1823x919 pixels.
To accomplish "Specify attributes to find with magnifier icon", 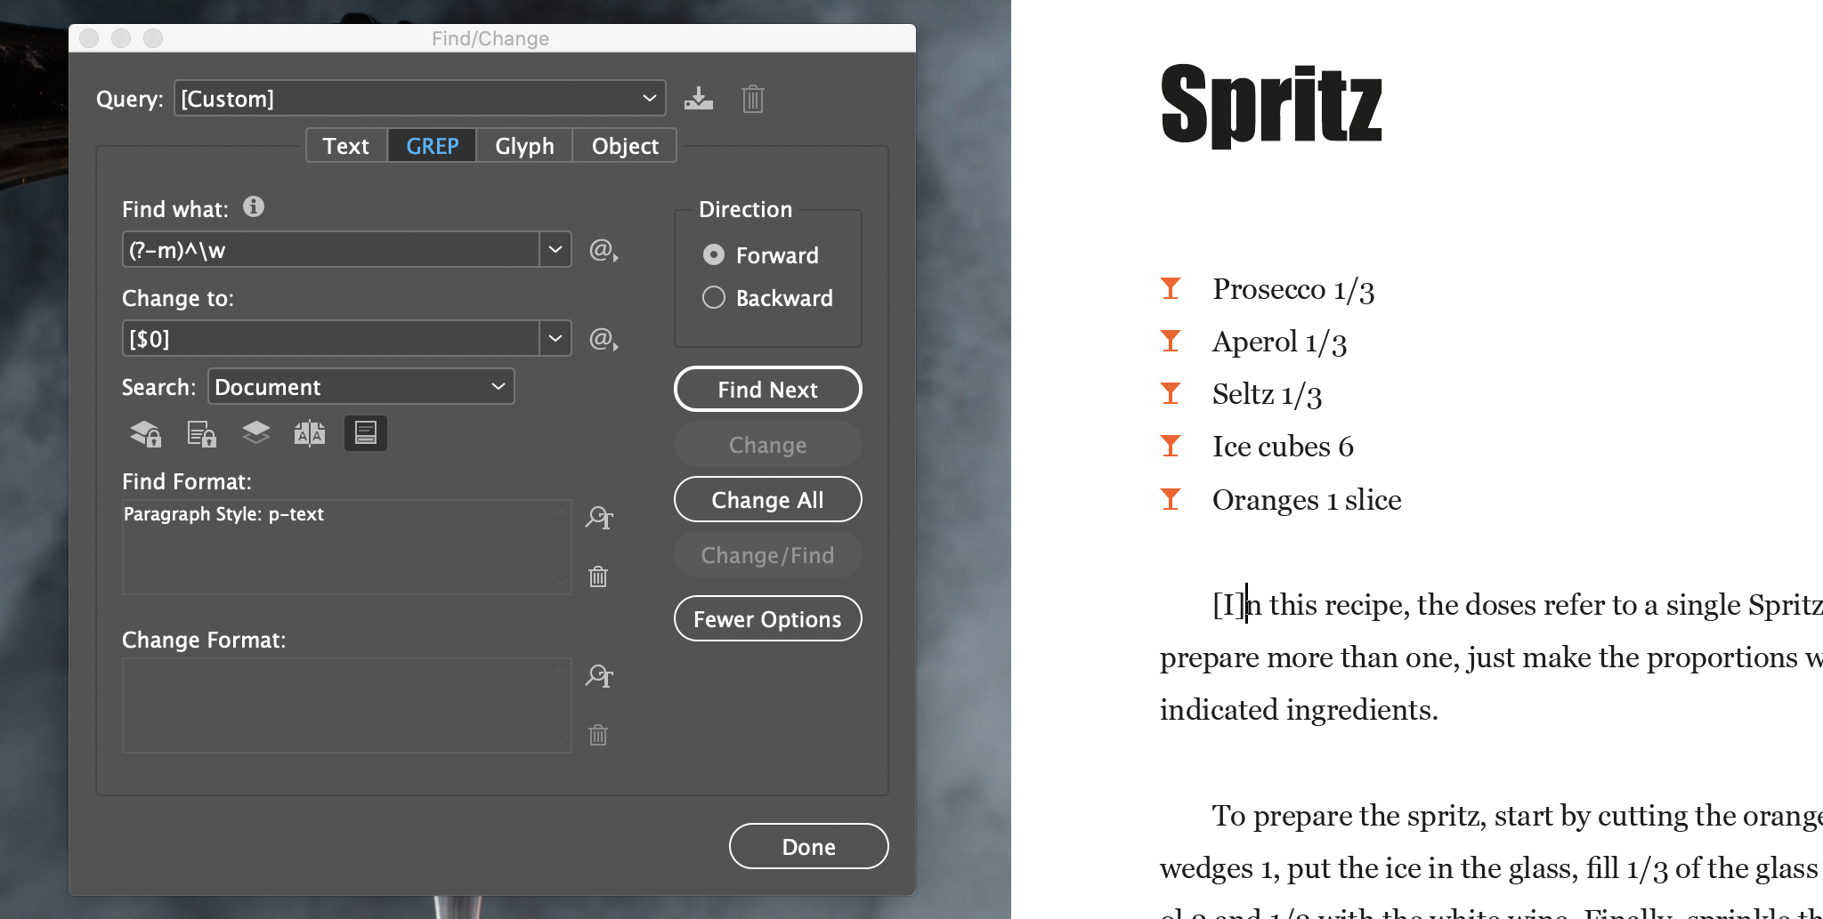I will [599, 519].
